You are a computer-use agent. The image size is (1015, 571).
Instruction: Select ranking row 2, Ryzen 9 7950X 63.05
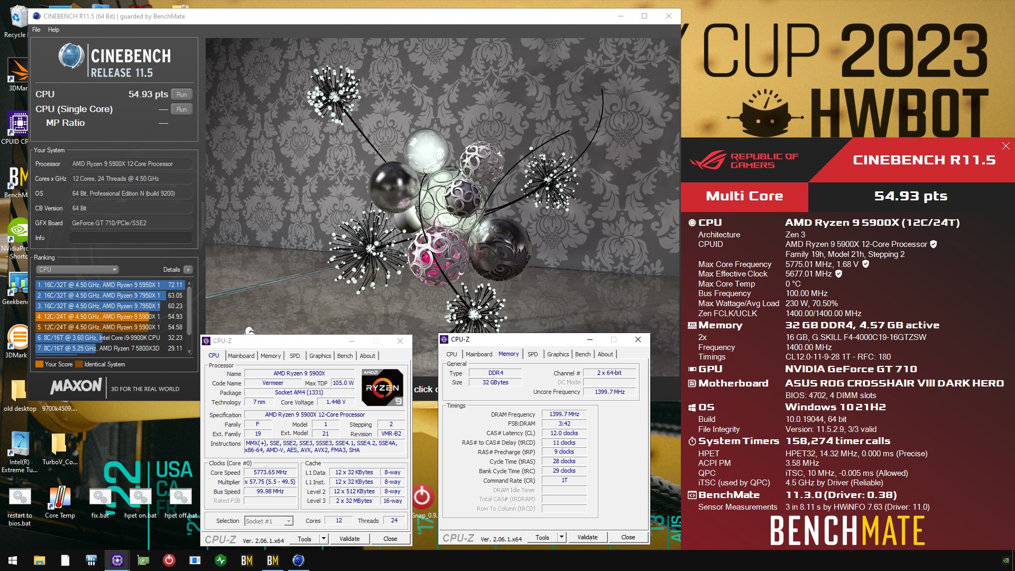(110, 296)
